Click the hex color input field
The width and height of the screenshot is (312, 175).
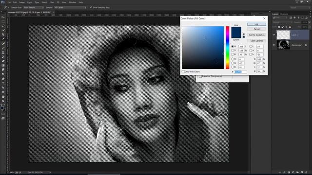click(240, 72)
